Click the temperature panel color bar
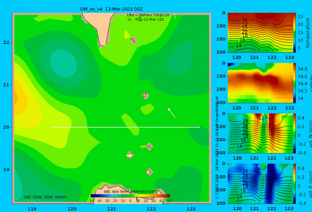Image resolution: width=312 pixels, height=212 pixels. 295,33
